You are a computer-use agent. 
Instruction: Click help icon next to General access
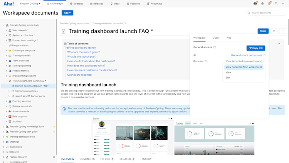pyautogui.click(x=215, y=47)
